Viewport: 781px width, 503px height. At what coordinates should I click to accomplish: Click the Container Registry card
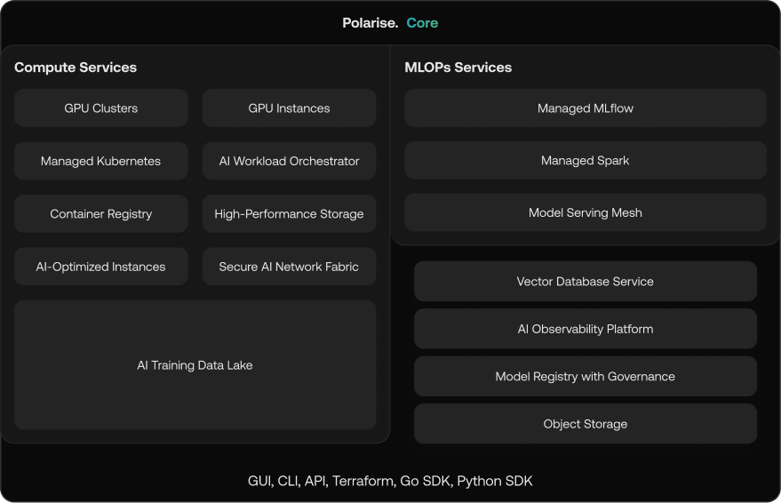point(101,213)
